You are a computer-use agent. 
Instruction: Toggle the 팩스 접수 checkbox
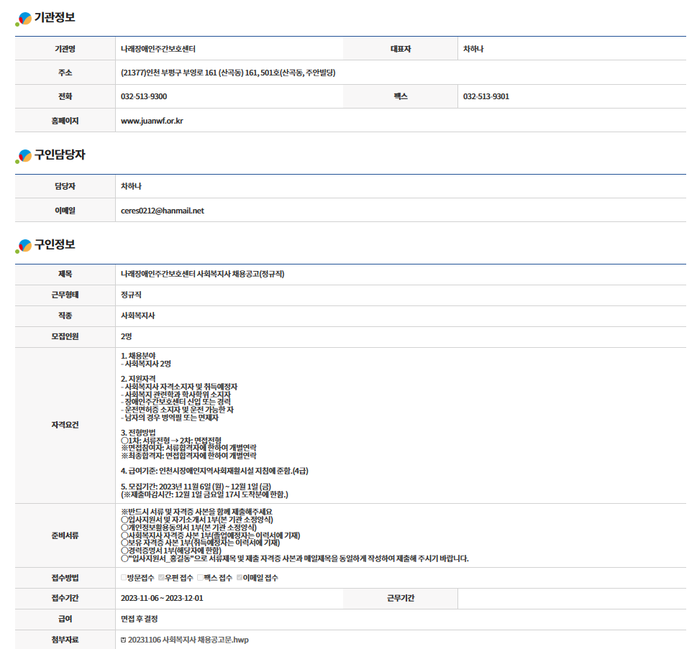[x=201, y=578]
